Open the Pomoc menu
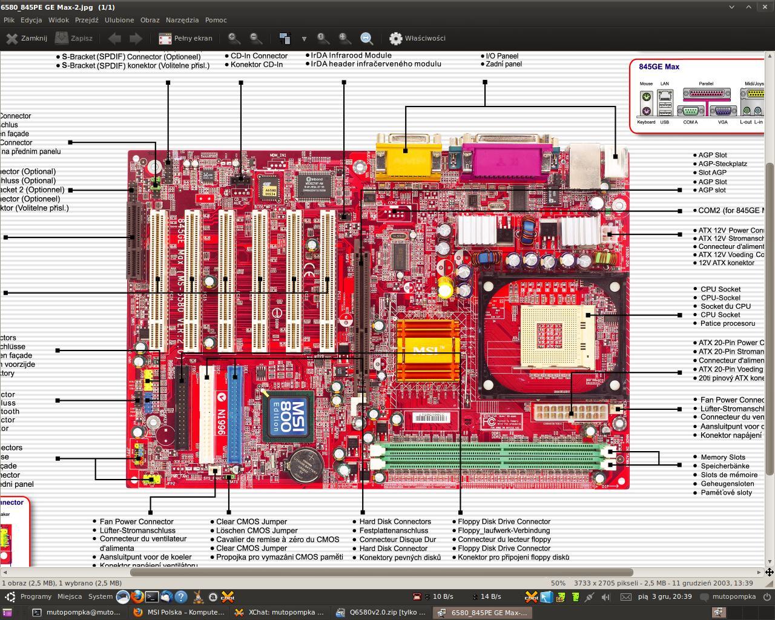 (x=216, y=20)
